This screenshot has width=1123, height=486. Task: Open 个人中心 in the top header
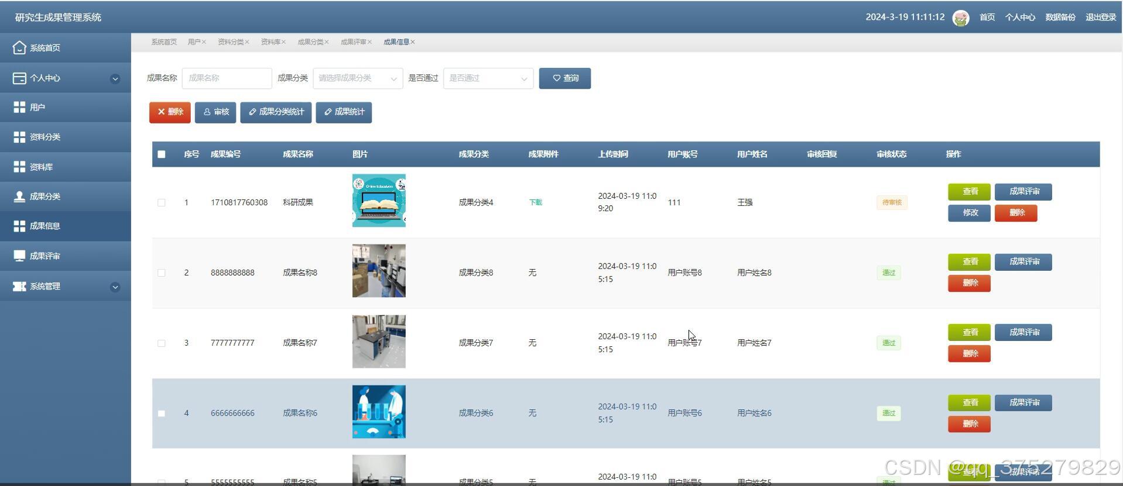(1020, 18)
